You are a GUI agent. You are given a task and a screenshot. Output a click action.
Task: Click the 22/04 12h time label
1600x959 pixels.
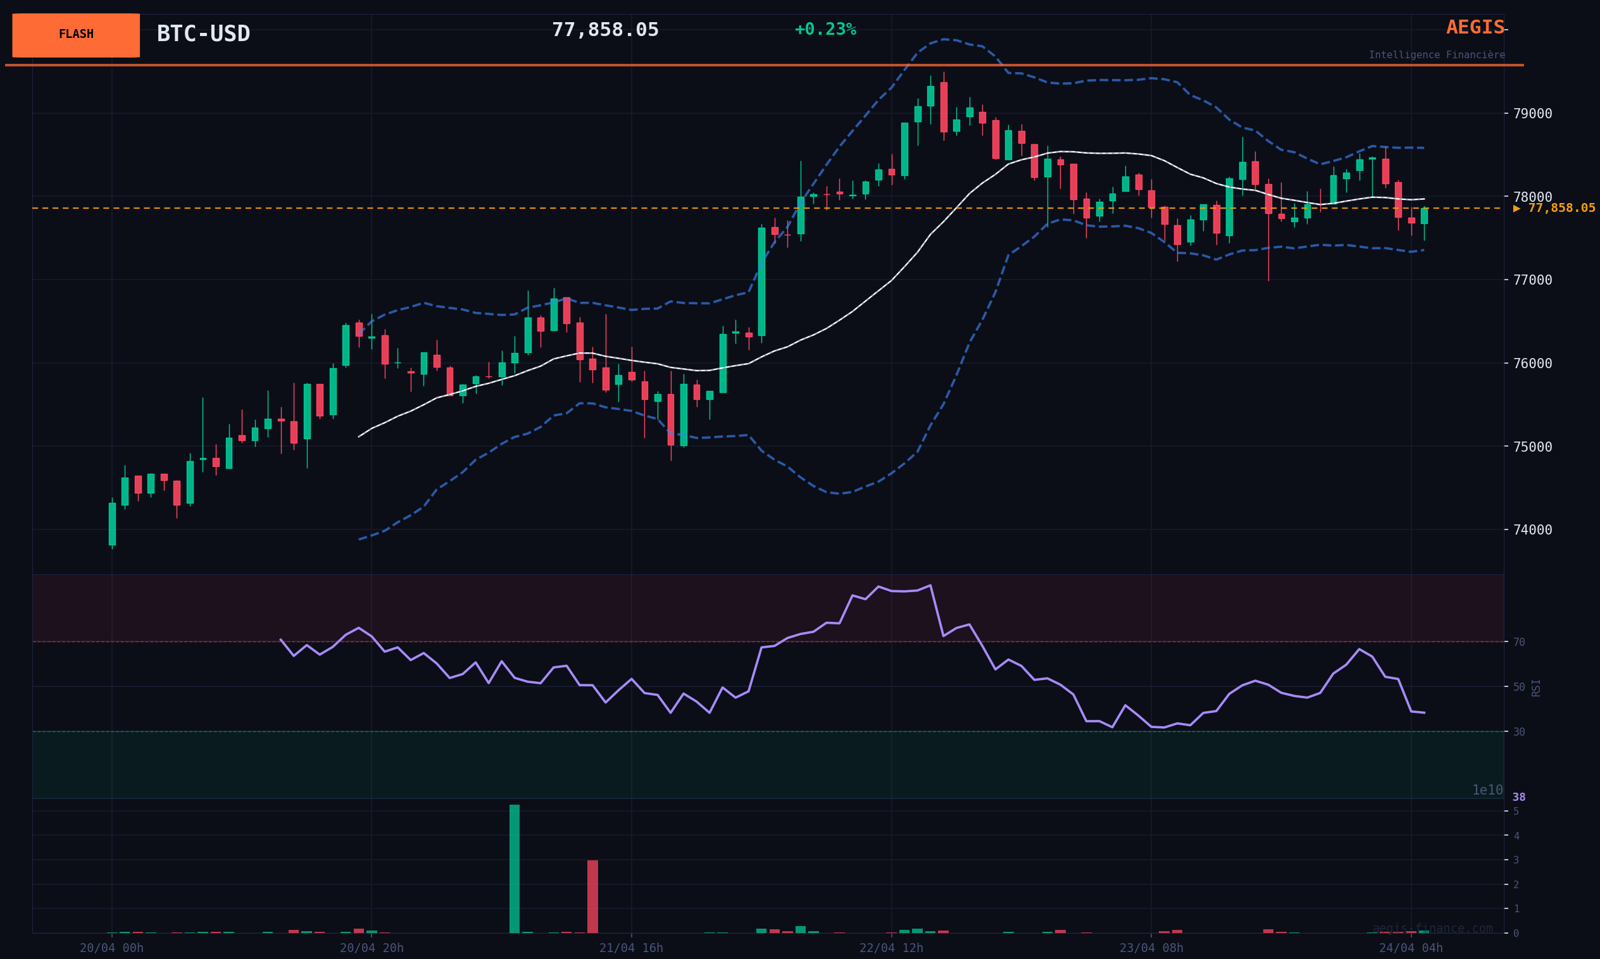pyautogui.click(x=891, y=948)
